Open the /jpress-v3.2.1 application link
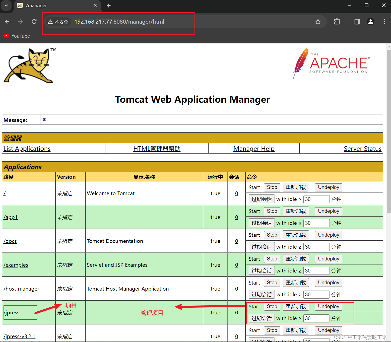Screen dimensions: 391x342 click(x=19, y=336)
